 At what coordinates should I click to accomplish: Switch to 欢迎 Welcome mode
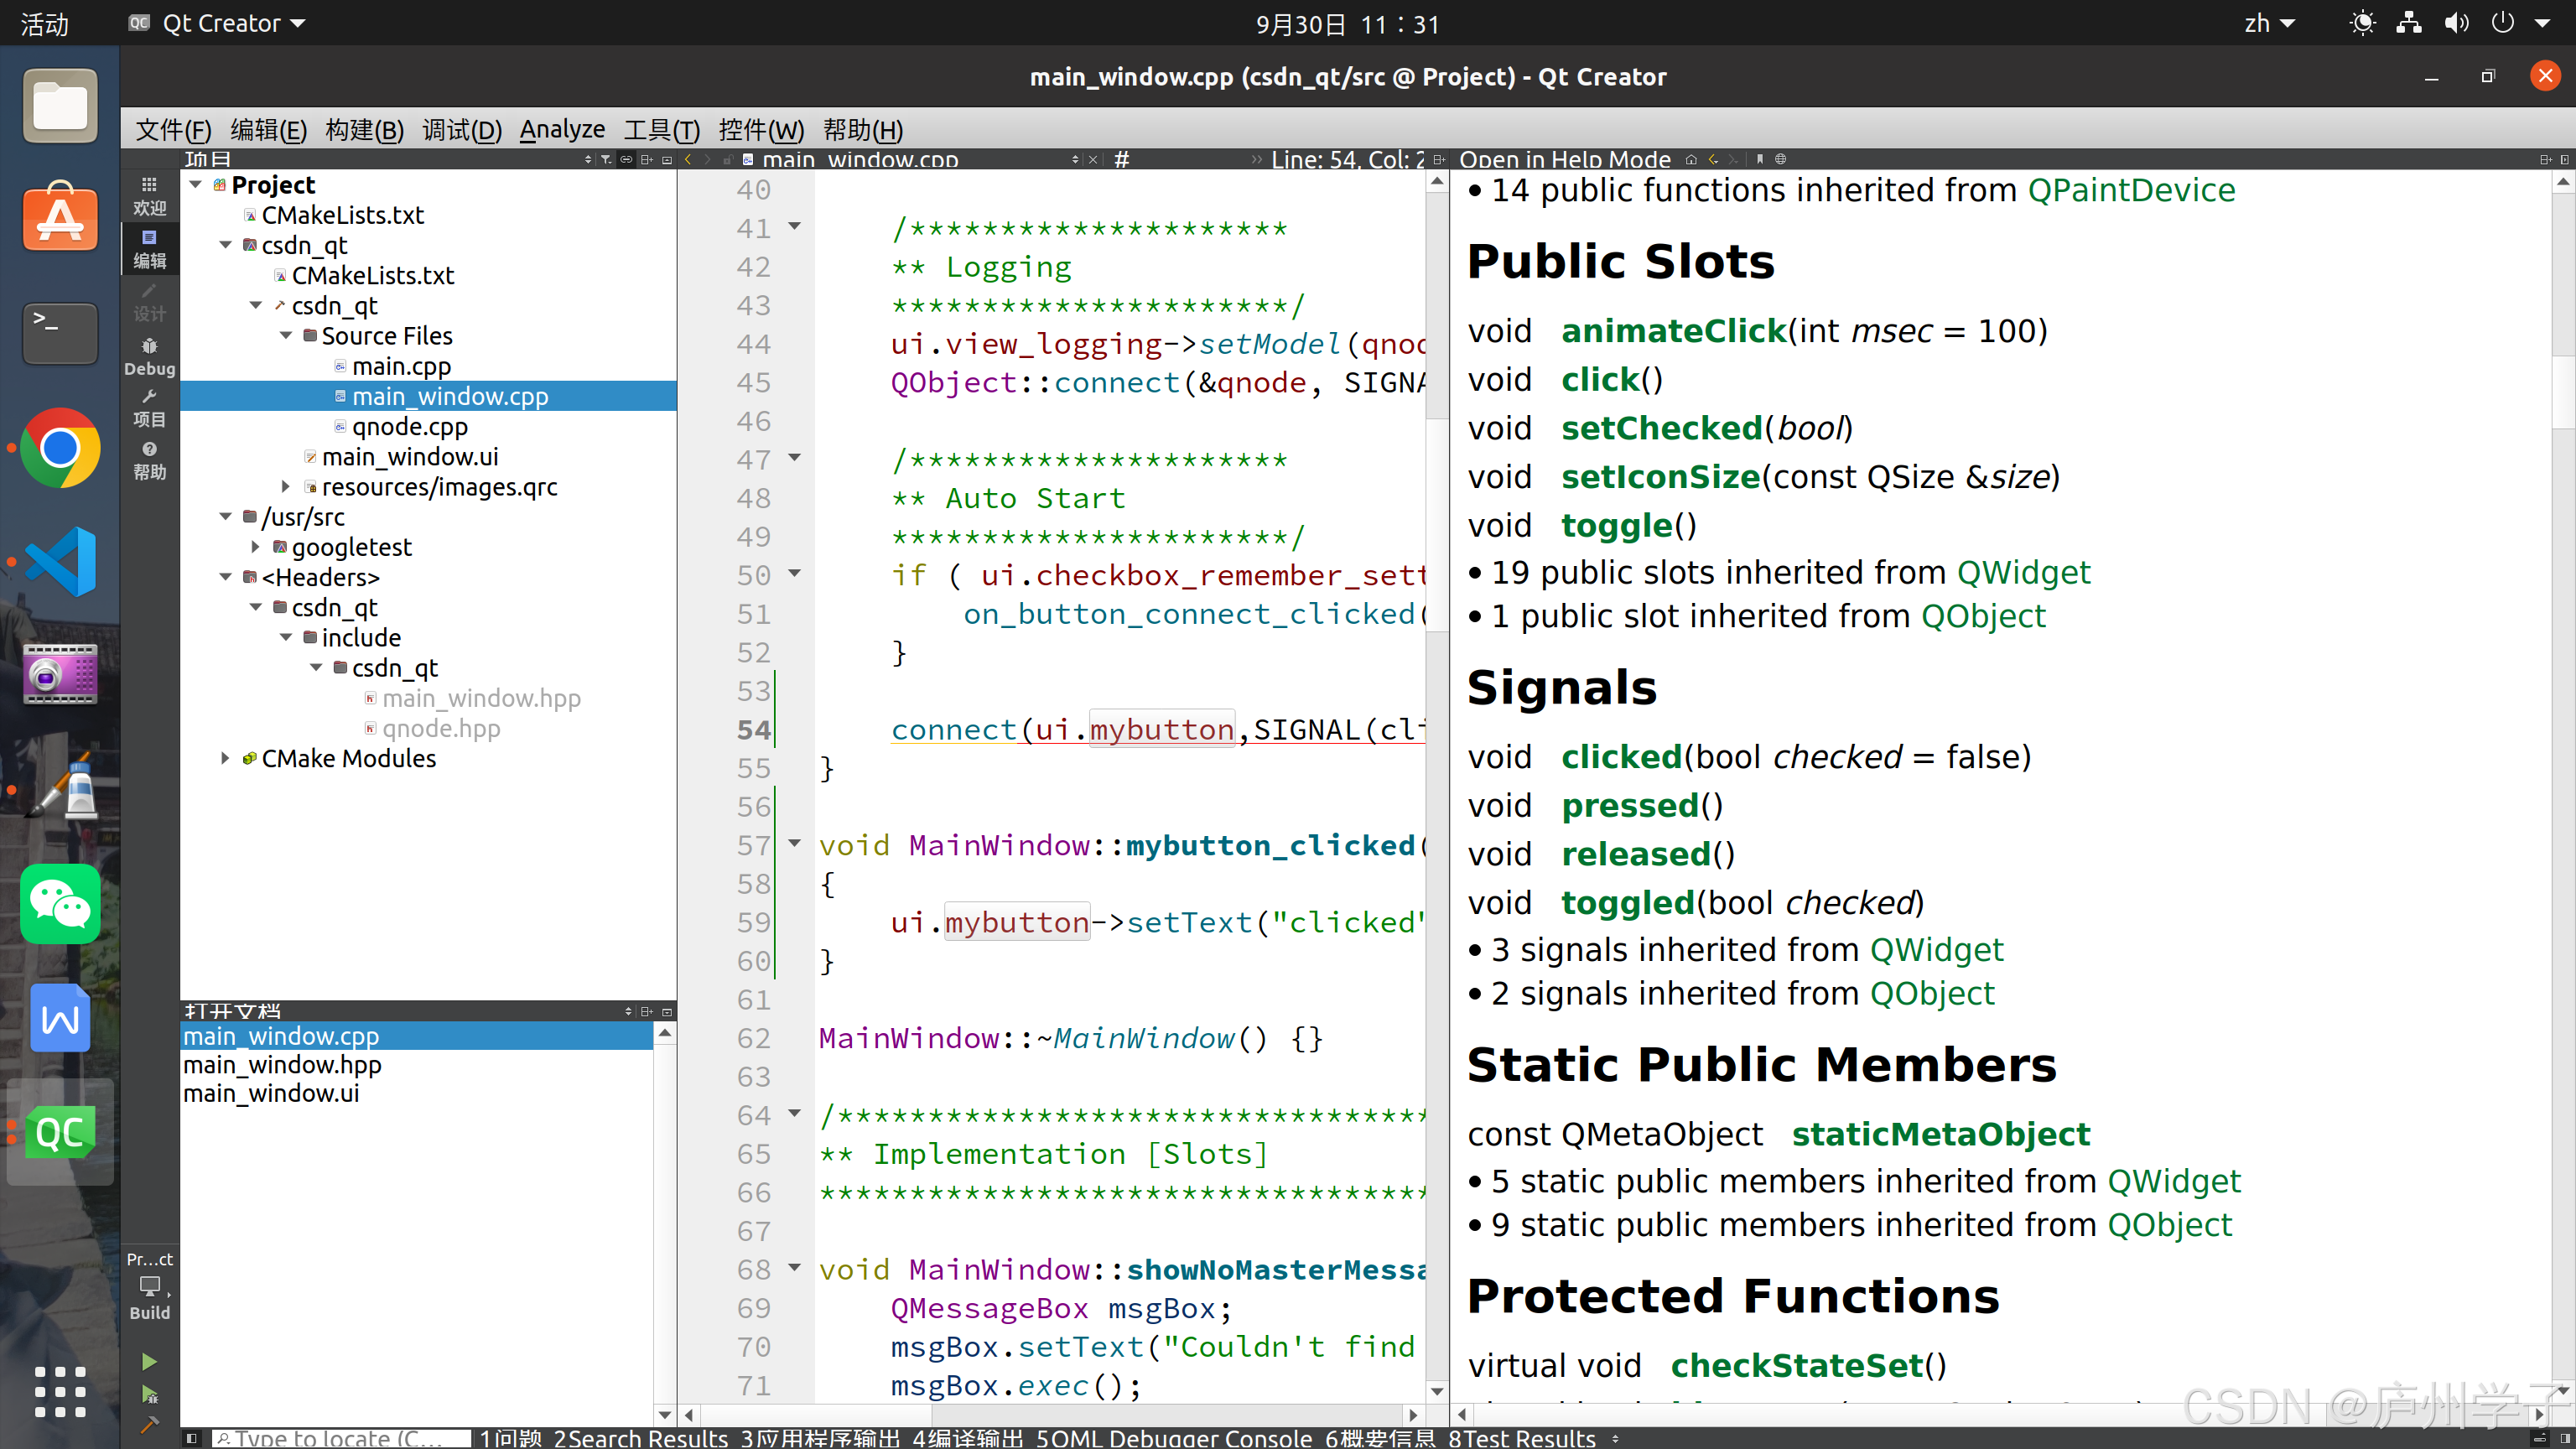(149, 195)
